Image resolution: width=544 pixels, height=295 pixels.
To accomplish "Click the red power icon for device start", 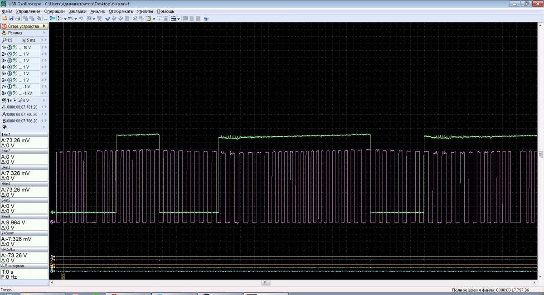I will pos(4,26).
